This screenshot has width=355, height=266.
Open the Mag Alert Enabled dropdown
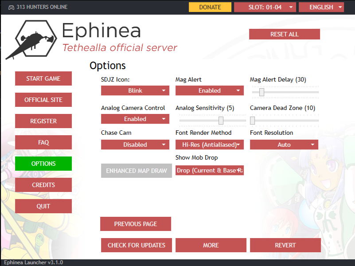210,90
